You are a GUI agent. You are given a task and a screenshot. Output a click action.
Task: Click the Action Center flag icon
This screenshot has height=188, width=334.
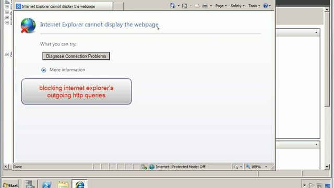312,185
